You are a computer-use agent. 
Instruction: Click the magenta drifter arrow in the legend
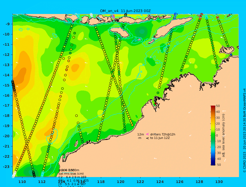click(148, 134)
